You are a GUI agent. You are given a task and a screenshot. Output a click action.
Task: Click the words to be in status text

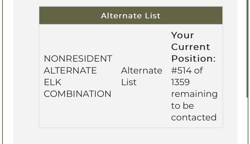coord(183,106)
